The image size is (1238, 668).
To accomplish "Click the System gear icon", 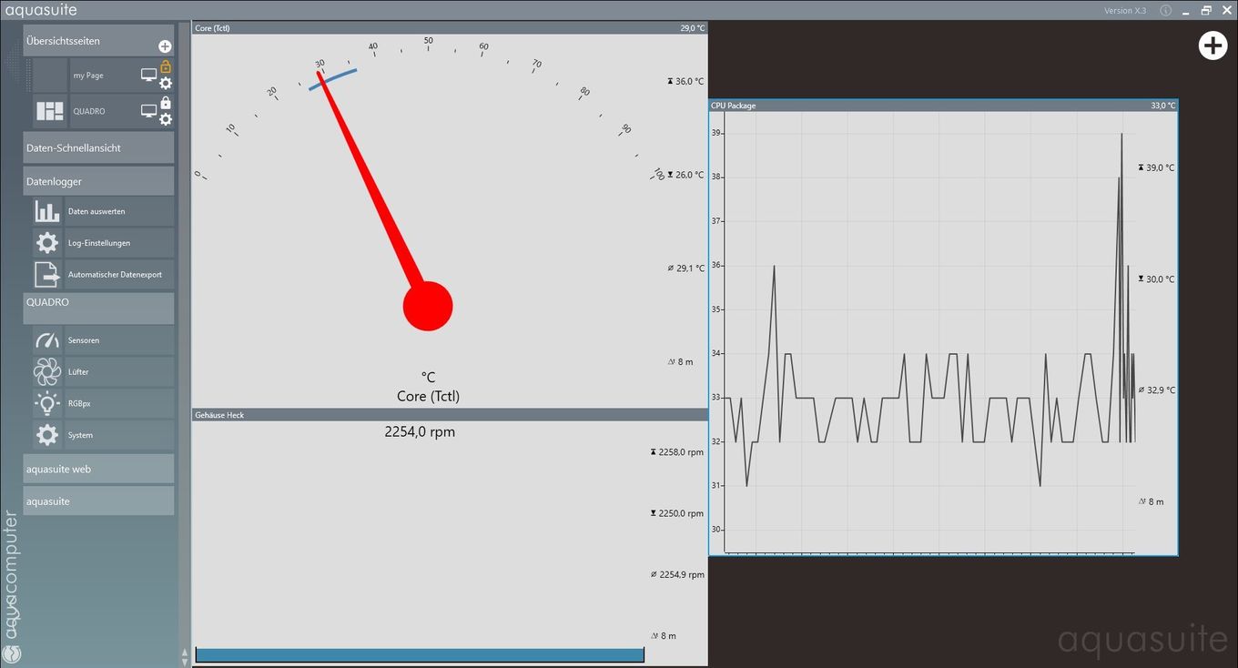I will pyautogui.click(x=47, y=435).
